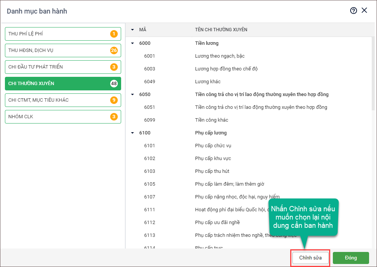This screenshot has height=267, width=377.
Task: Open CHI CTMT, MỤC TIÊU KHÁC category
Action: (x=63, y=100)
